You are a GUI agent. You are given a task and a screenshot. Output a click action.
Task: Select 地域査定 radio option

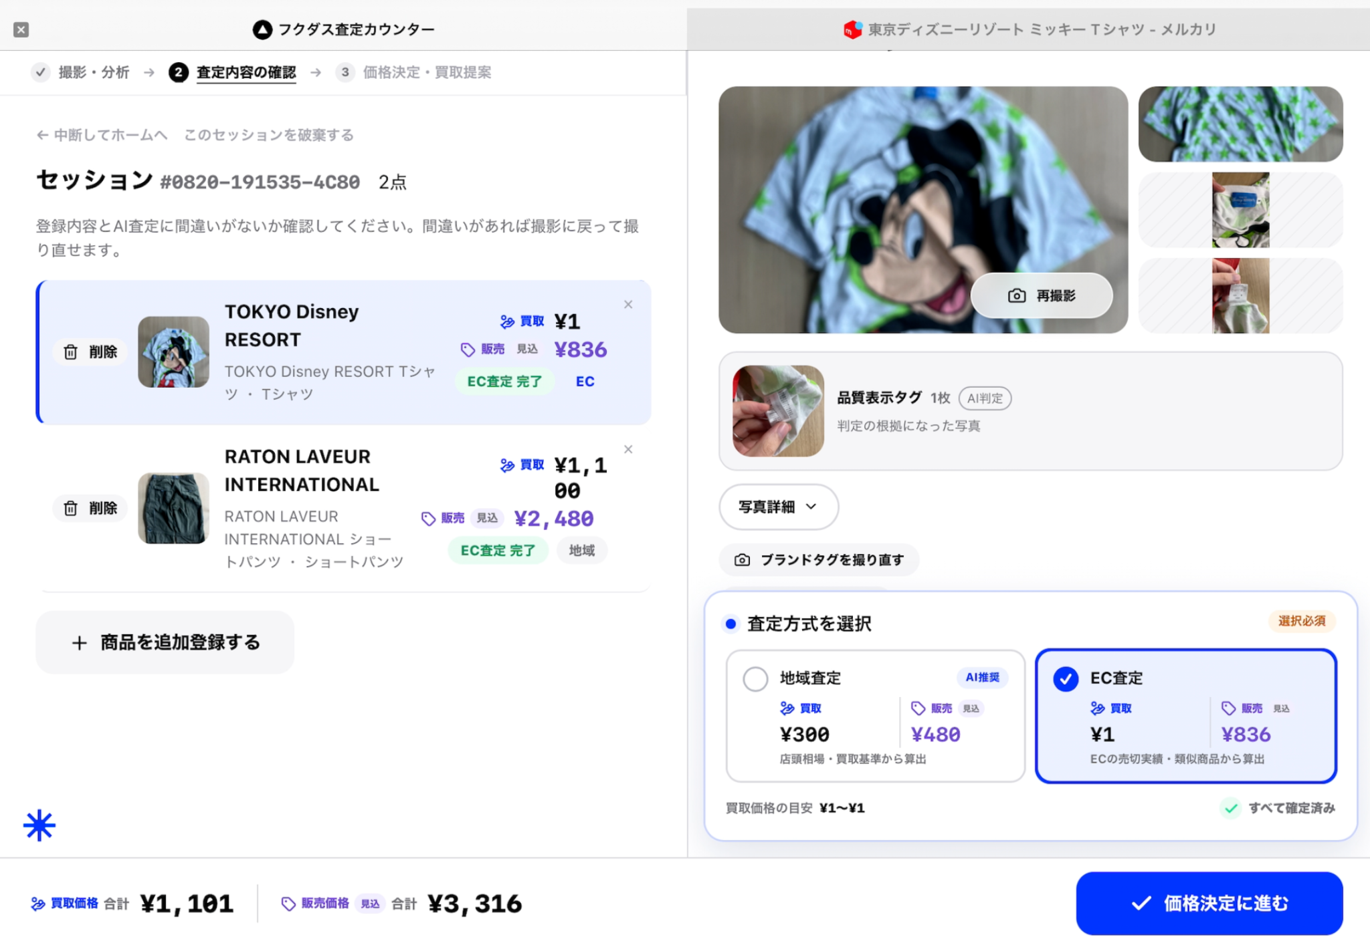click(755, 679)
